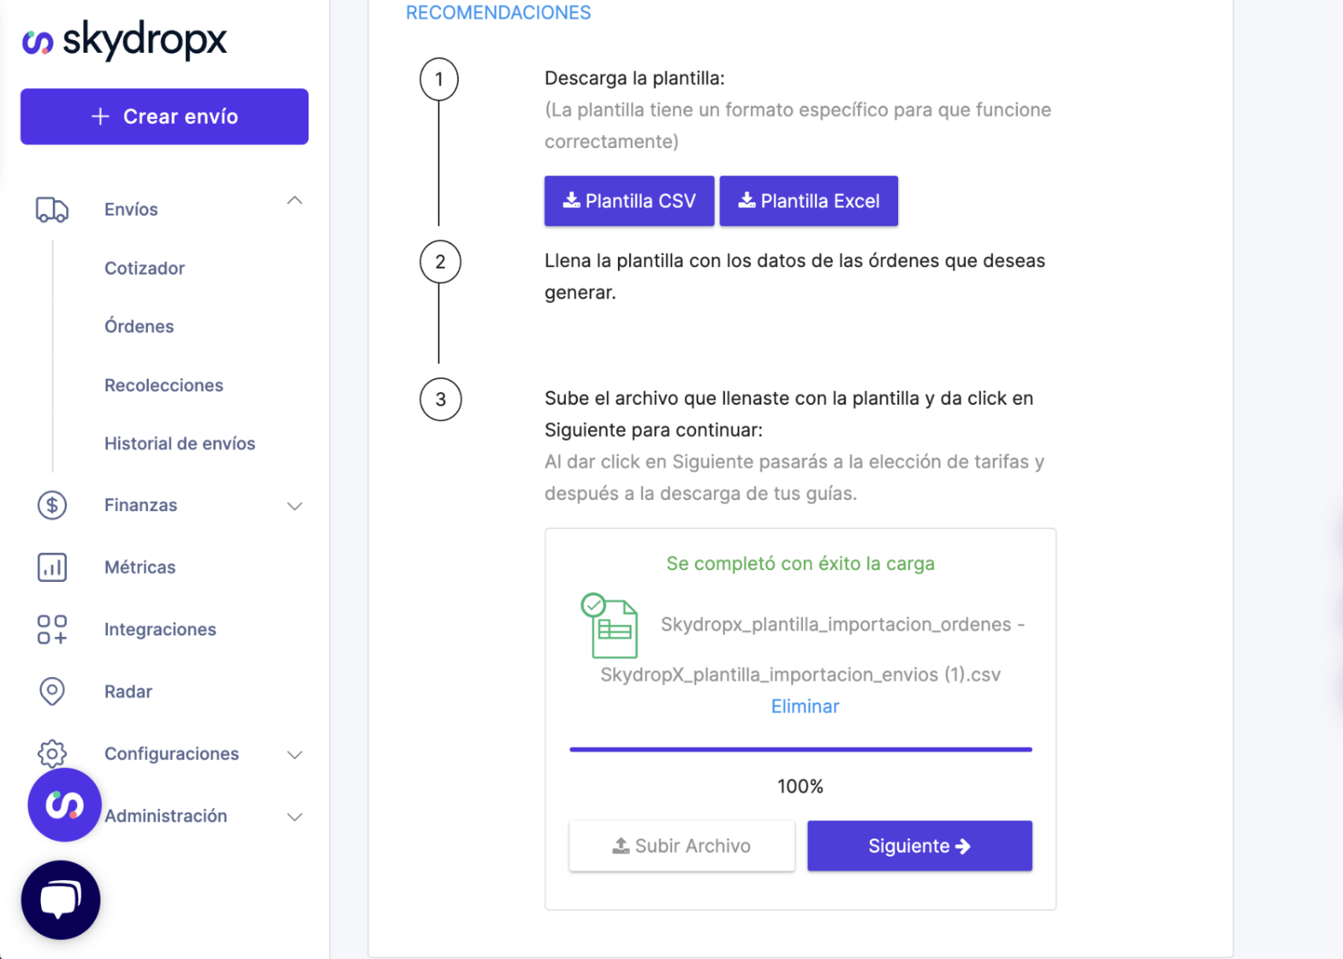Viewport: 1343px width, 959px height.
Task: Open Cotizador from the sidebar
Action: click(145, 268)
